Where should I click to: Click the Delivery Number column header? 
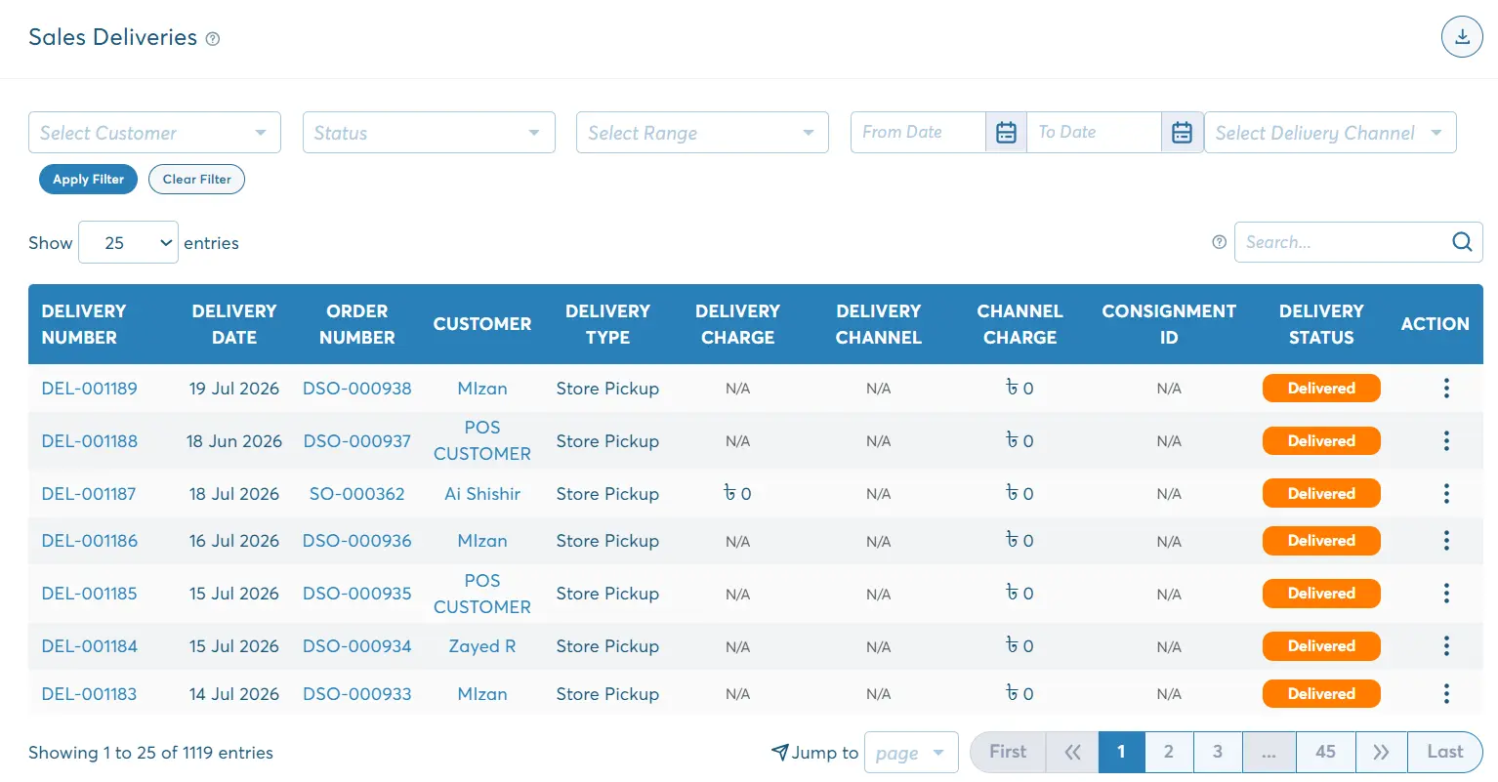84,324
